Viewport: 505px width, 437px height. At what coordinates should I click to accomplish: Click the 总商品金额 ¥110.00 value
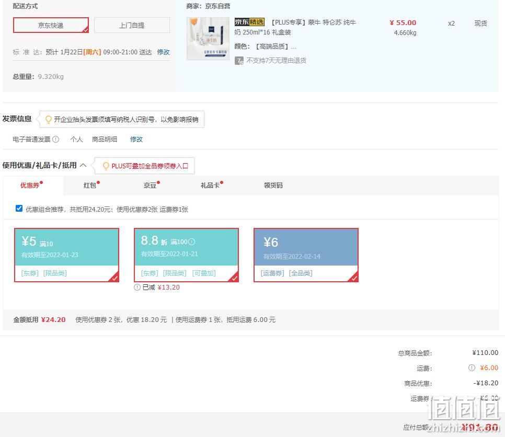click(485, 353)
